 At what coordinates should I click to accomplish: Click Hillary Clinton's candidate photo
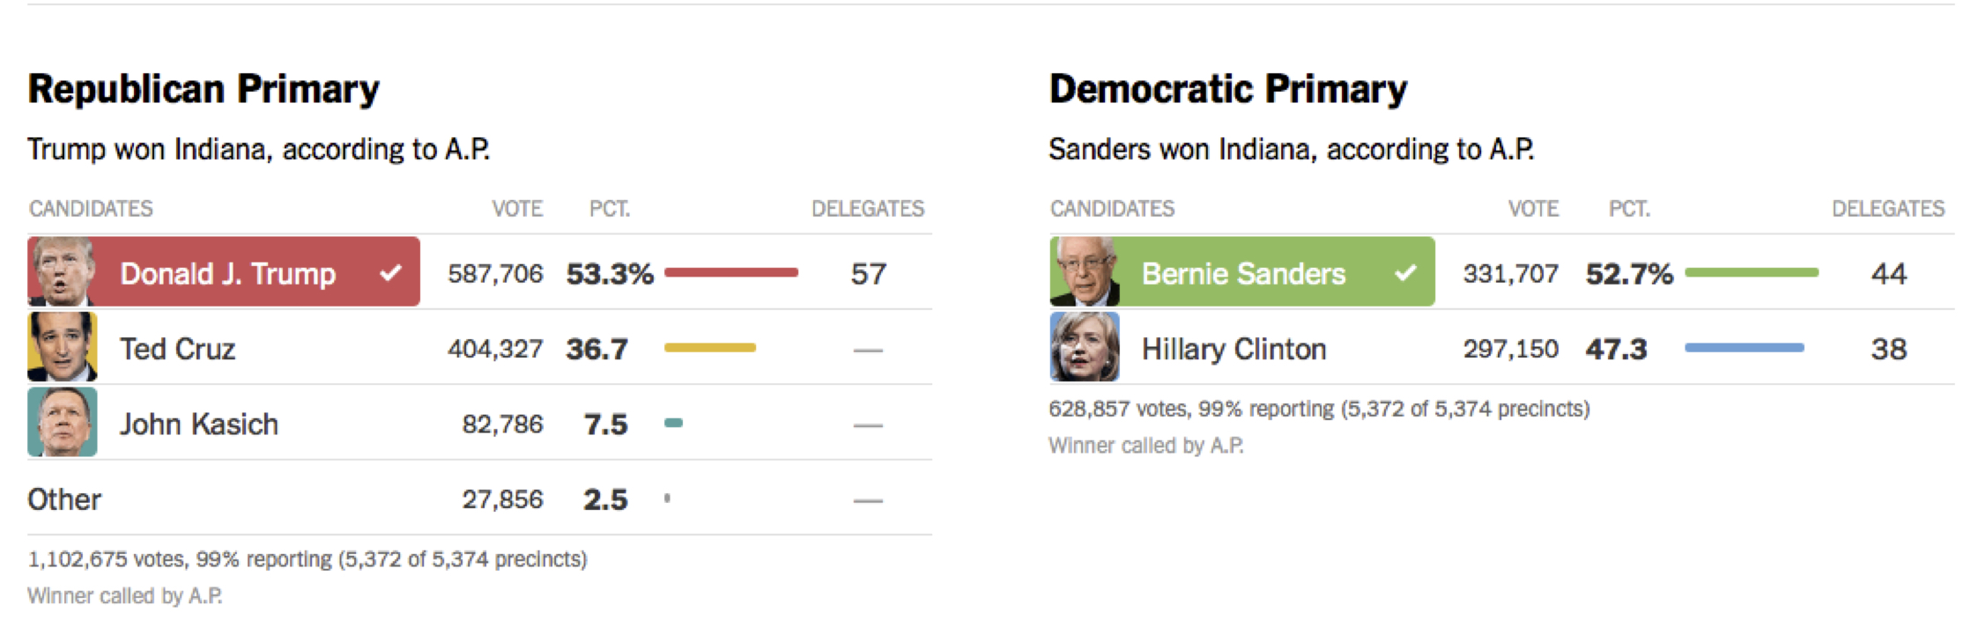pos(1085,347)
